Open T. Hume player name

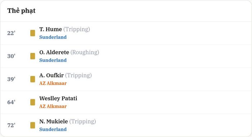(51, 29)
